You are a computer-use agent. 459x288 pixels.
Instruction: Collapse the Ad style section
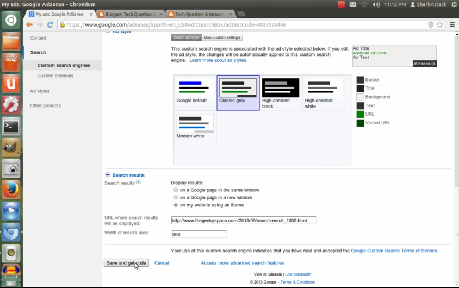pyautogui.click(x=108, y=31)
